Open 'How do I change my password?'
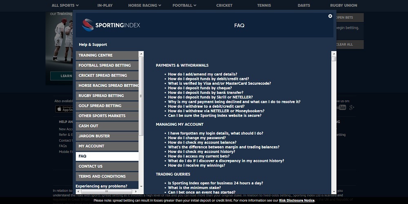Image resolution: width=408 pixels, height=204 pixels. point(197,138)
